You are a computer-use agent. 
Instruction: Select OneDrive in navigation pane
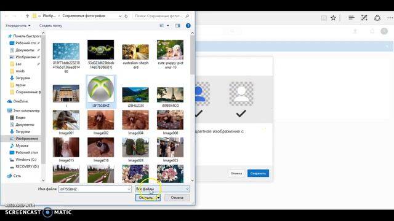[x=20, y=101]
